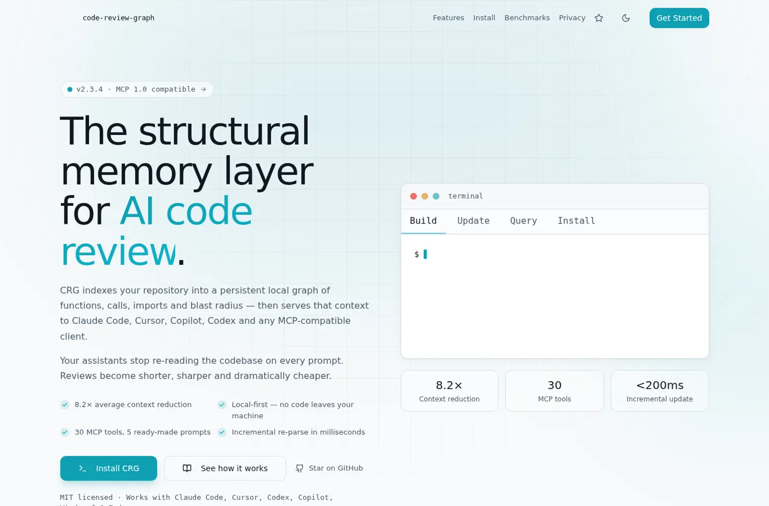Click the <200ms Incremental update stat card
The image size is (769, 506).
tap(660, 391)
